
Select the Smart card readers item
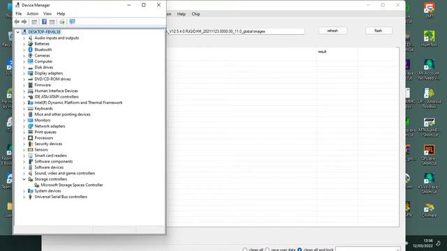click(x=50, y=155)
